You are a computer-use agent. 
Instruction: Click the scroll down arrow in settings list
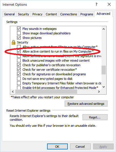click(104, 87)
